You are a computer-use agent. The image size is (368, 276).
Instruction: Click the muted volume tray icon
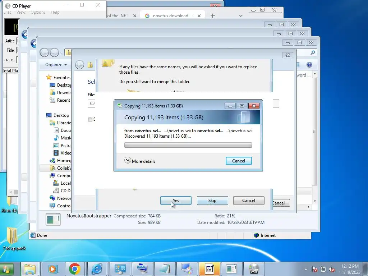pos(332,270)
